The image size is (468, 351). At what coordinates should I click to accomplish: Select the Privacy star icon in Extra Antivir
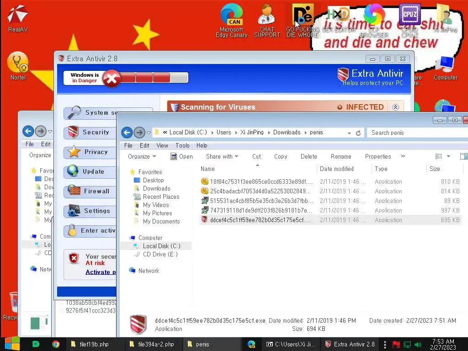[74, 152]
